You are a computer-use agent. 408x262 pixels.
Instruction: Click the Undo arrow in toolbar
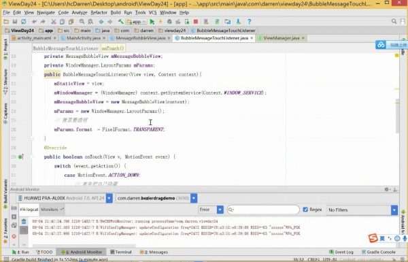point(34,22)
